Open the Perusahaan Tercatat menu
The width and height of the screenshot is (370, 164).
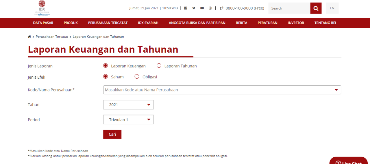[x=108, y=23]
